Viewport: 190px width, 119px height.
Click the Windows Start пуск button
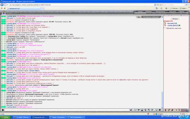tap(5, 117)
